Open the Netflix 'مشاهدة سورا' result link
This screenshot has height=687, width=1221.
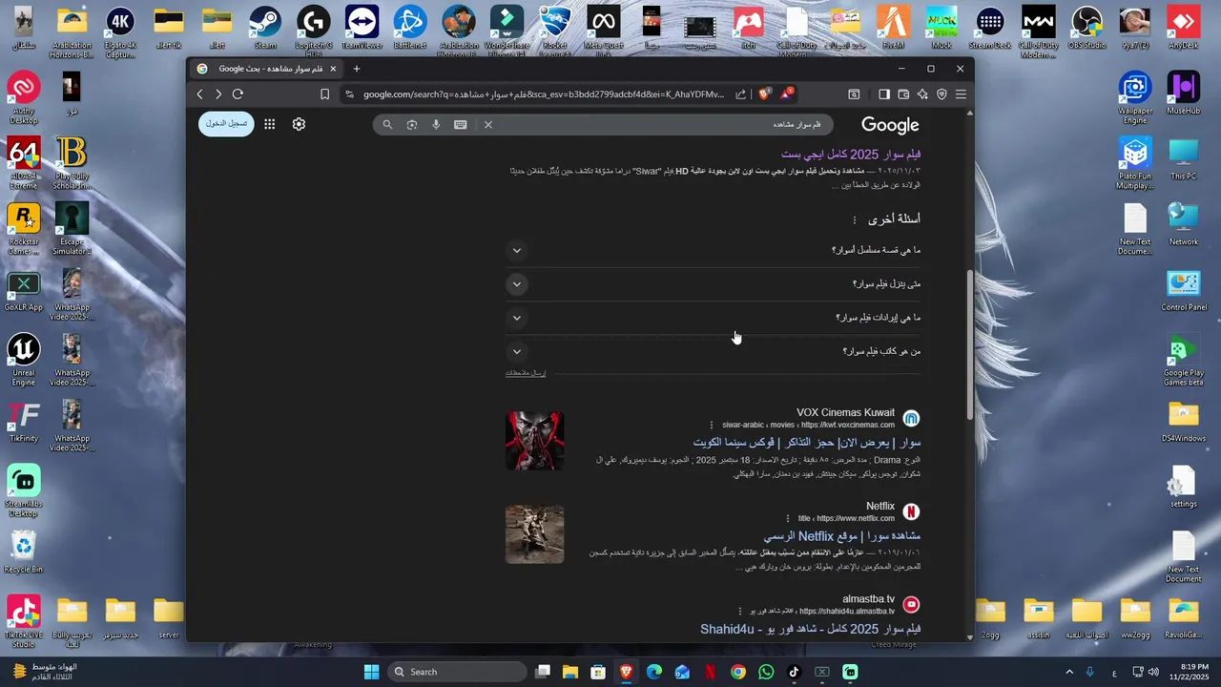pyautogui.click(x=842, y=536)
